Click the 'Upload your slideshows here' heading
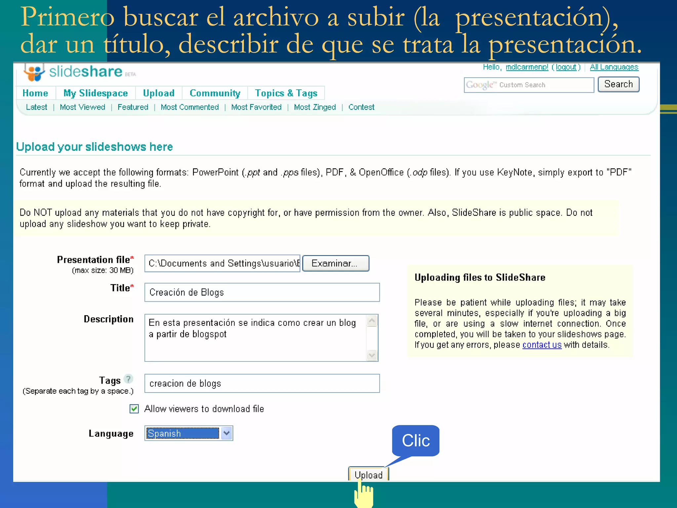Viewport: 677px width, 508px height. coord(95,147)
